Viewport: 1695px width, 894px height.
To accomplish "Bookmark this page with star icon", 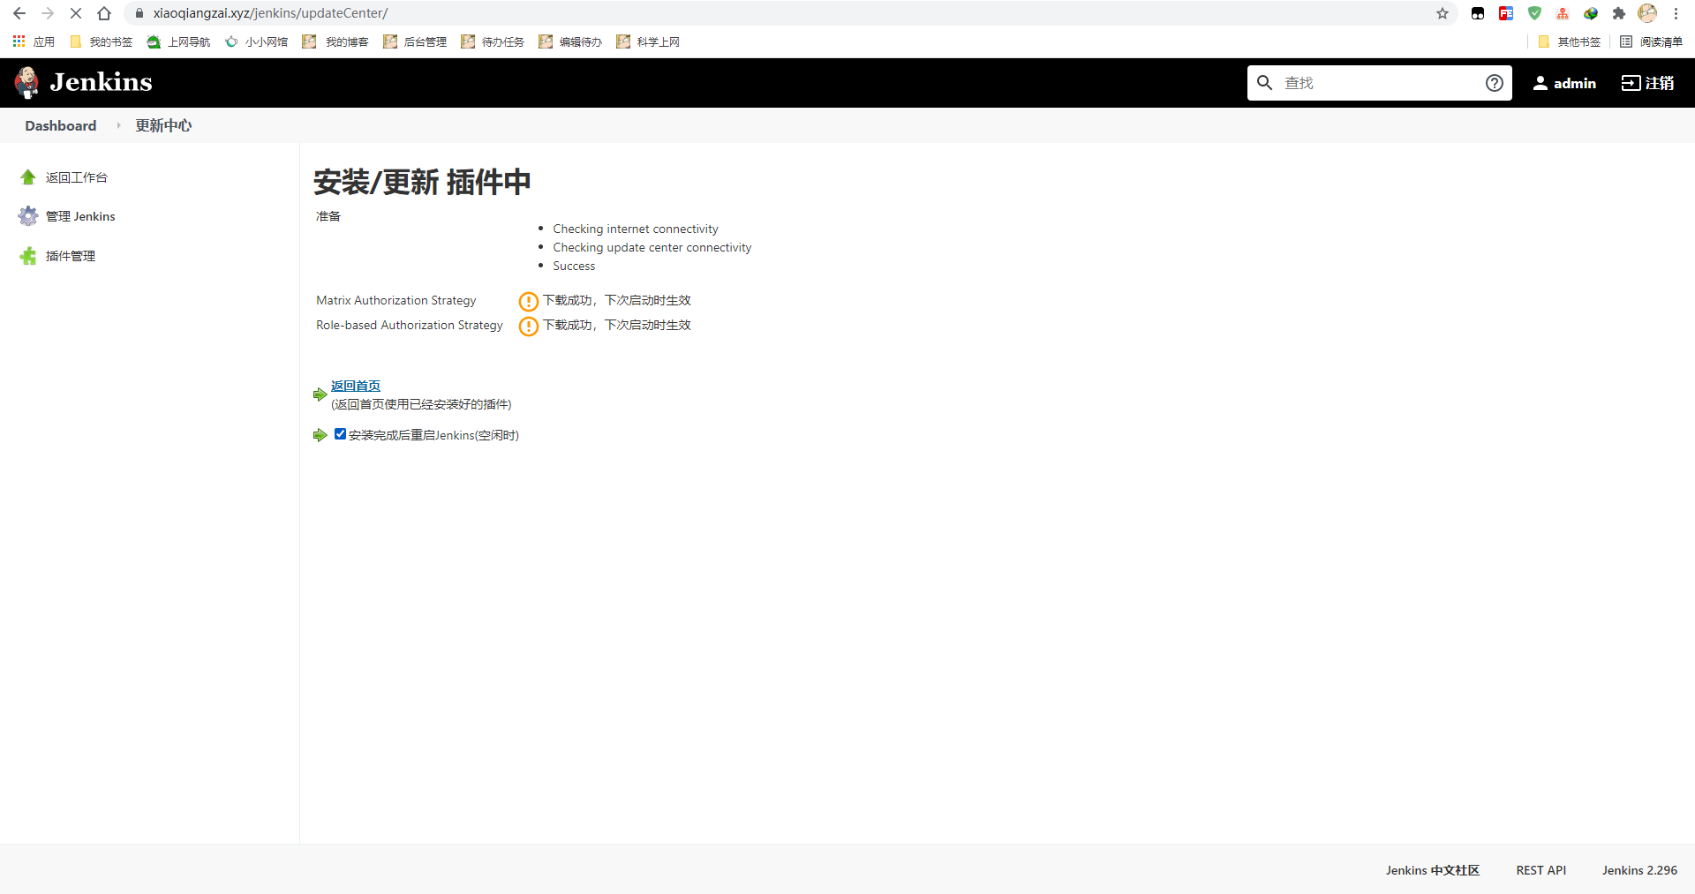I will point(1443,13).
